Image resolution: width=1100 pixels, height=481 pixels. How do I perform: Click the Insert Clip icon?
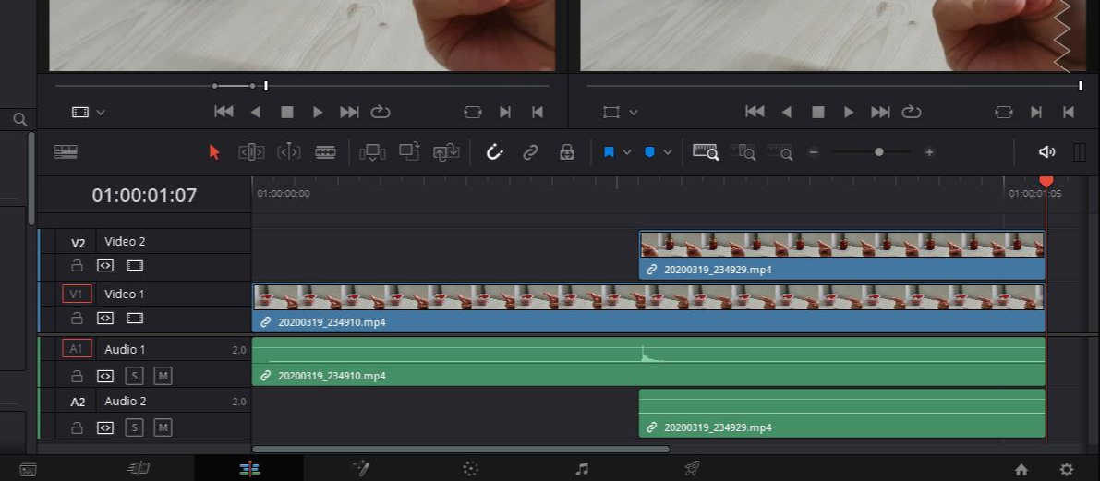coord(372,152)
